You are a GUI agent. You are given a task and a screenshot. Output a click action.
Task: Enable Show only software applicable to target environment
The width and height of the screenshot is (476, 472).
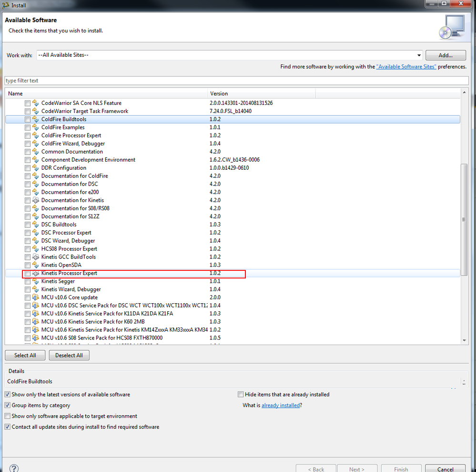tap(8, 416)
